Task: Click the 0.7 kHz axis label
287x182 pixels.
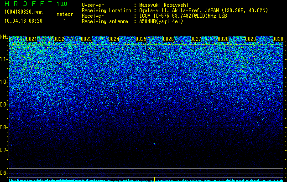Action: pyautogui.click(x=3, y=150)
